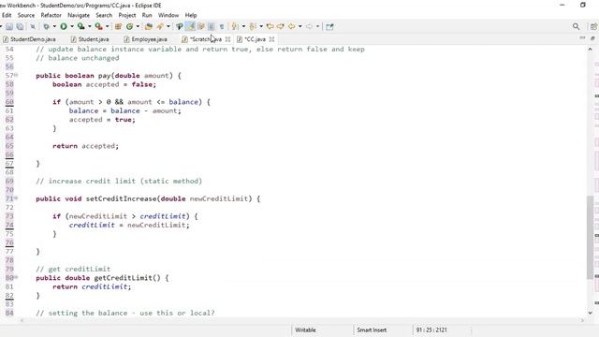Open the External Tools dropdown arrow
Image resolution: width=599 pixels, height=337 pixels.
pos(107,26)
